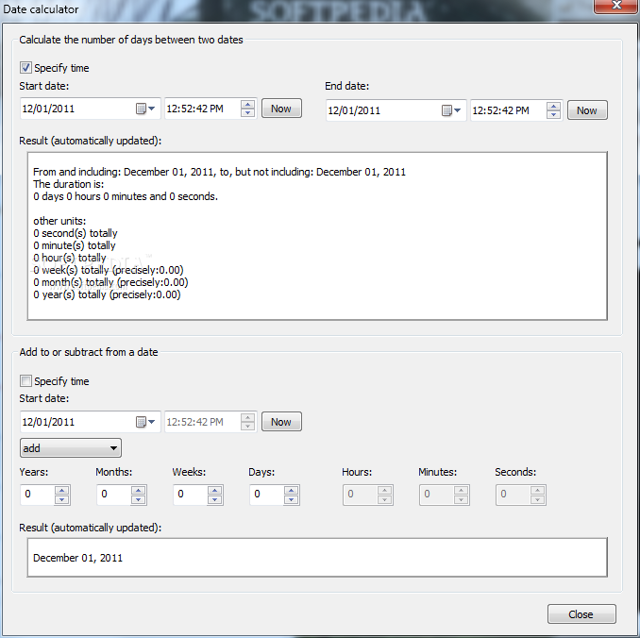640x638 pixels.
Task: Expand the add/subtract operation combo box
Action: (71, 448)
